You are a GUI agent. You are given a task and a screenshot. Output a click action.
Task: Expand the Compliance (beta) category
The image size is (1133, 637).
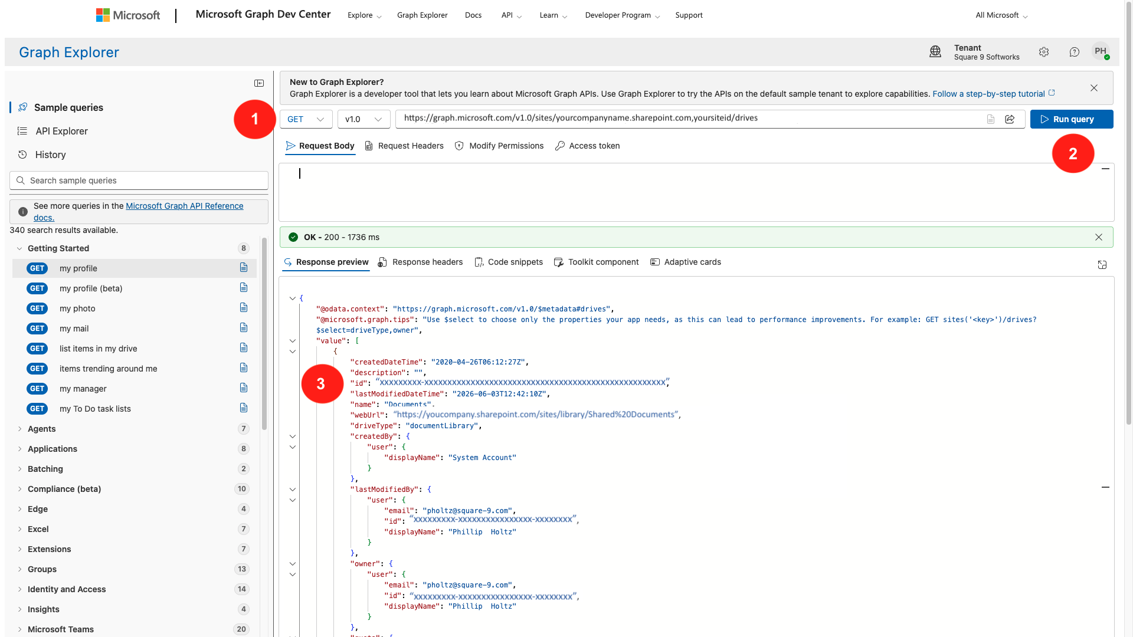(19, 489)
